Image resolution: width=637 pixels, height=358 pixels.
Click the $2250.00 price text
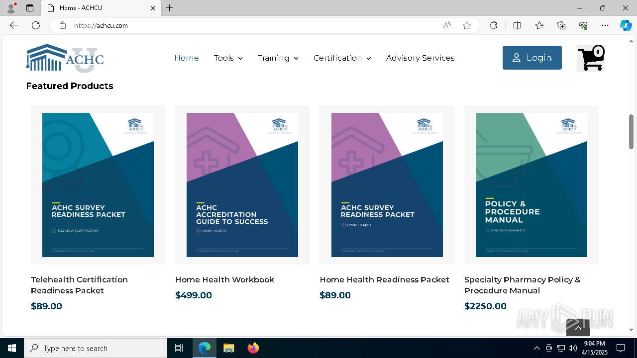tap(485, 306)
